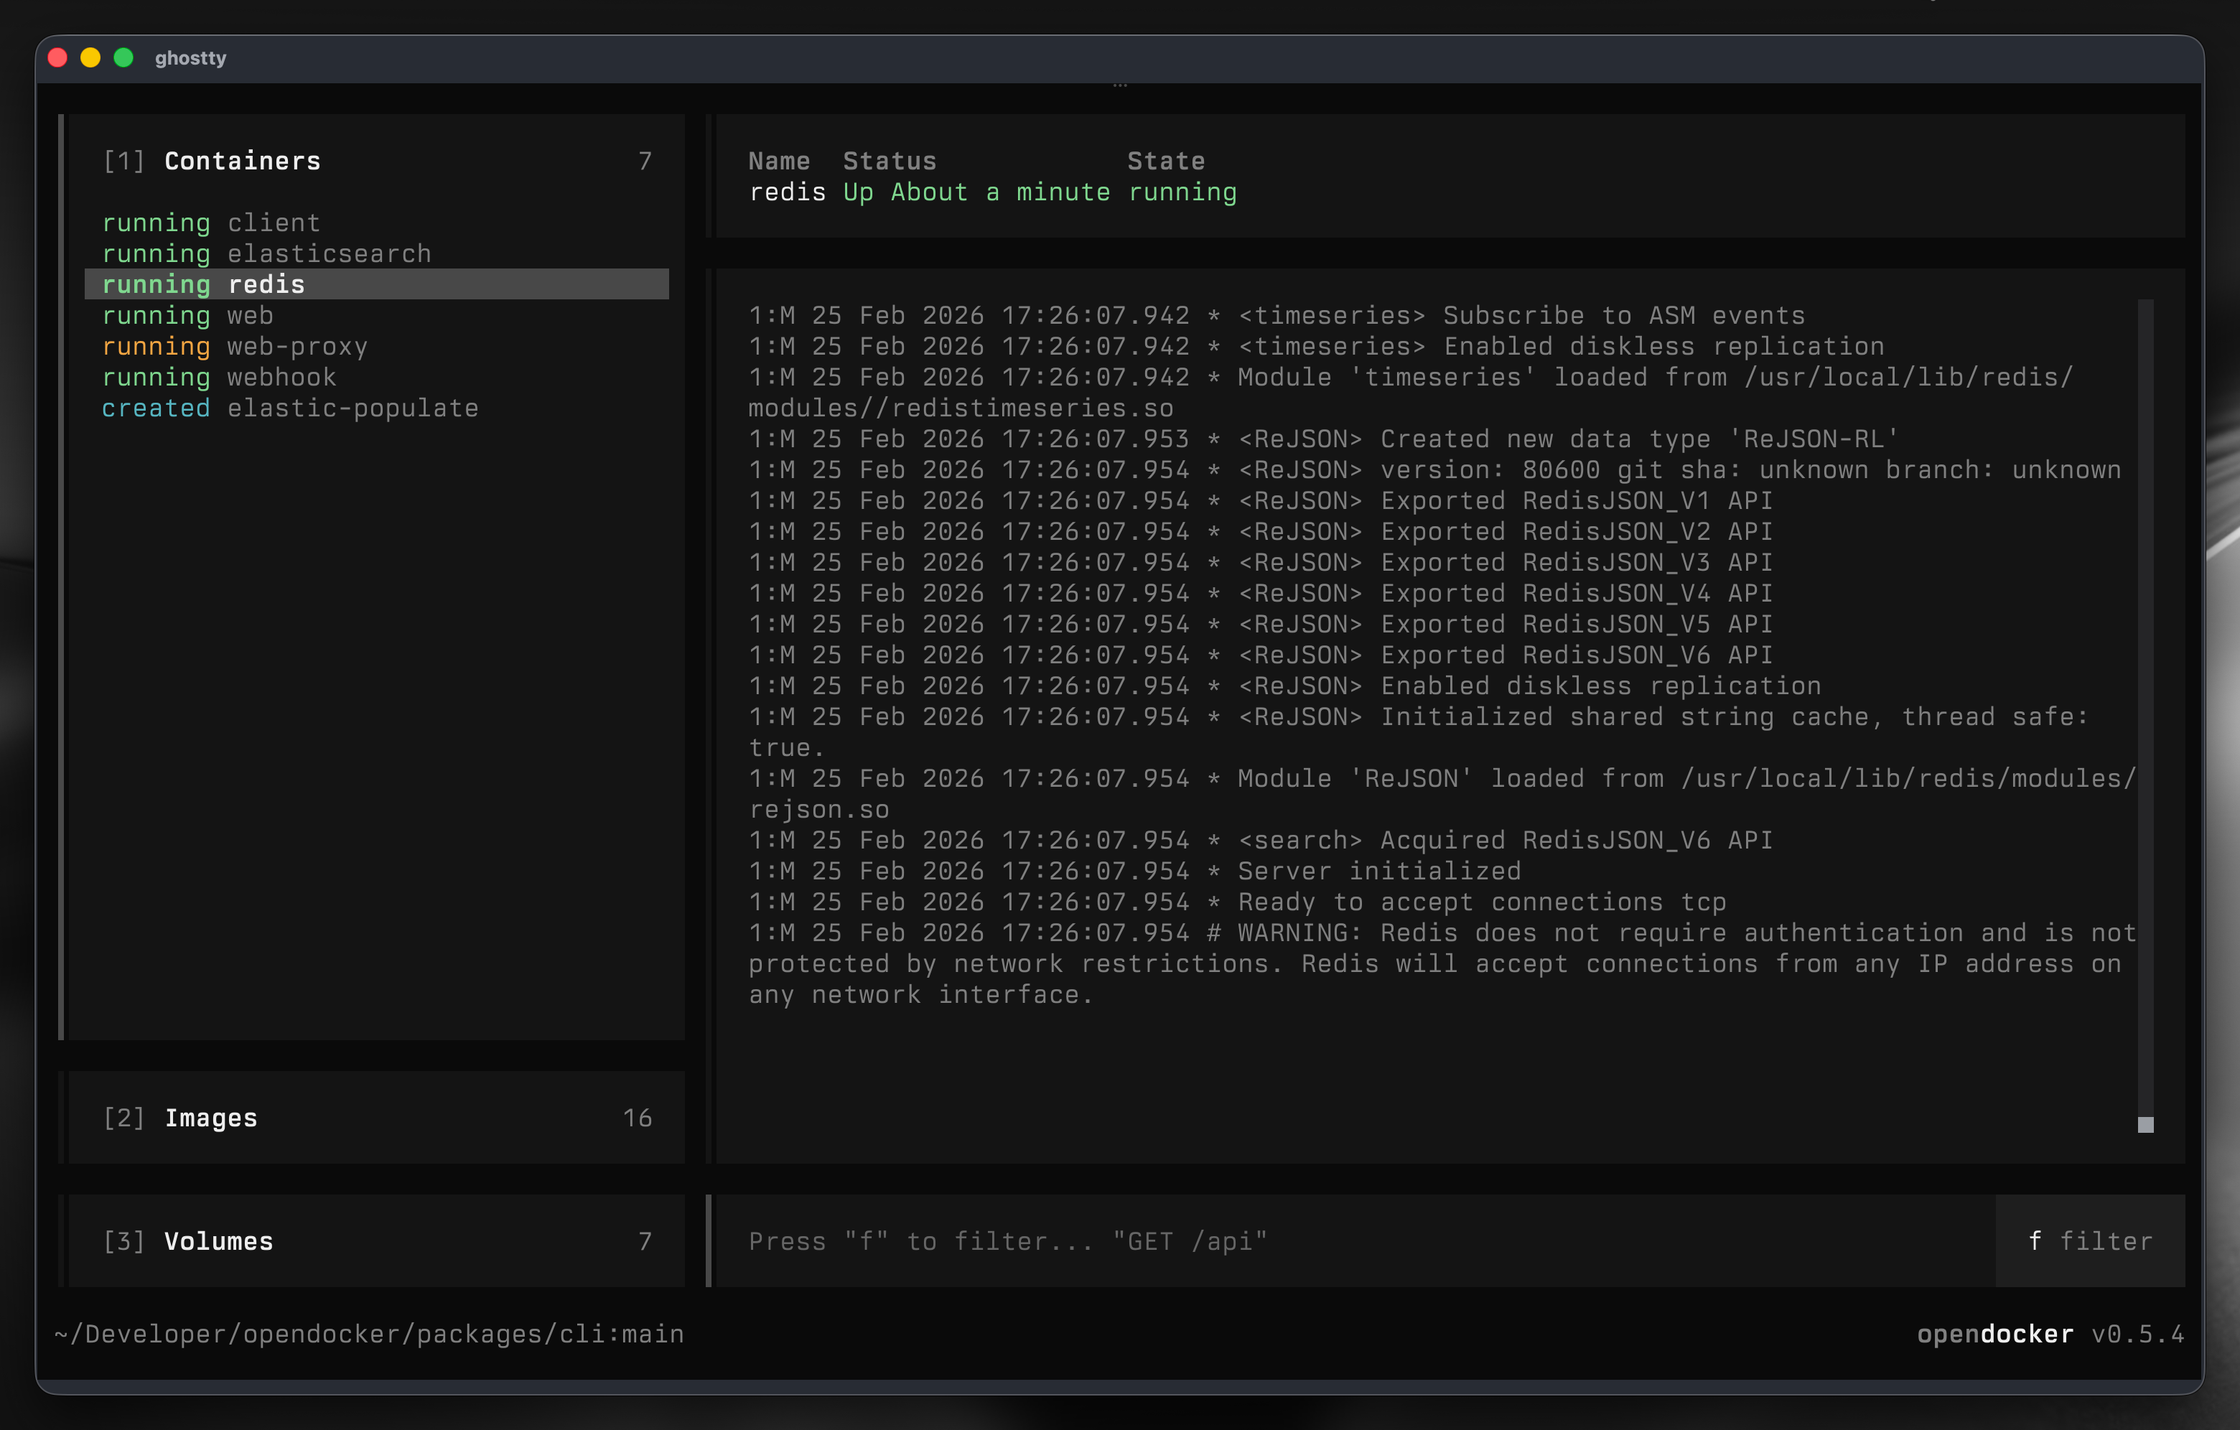Click the ghostty window title
This screenshot has height=1430, width=2240.
tap(191, 57)
